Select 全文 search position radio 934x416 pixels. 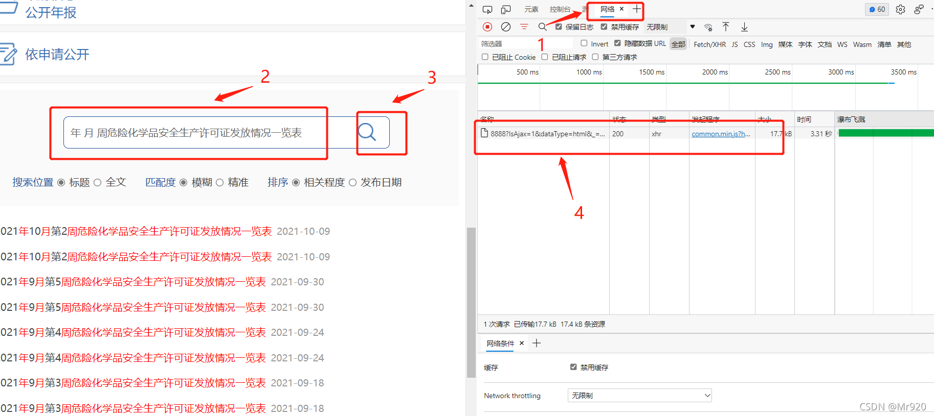(x=98, y=182)
